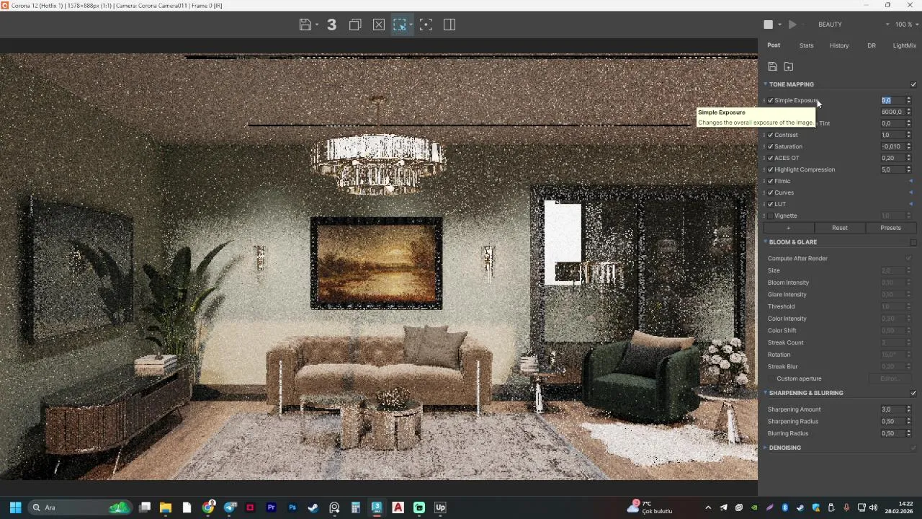
Task: Uncheck the Highlight Compression checkbox
Action: click(771, 169)
